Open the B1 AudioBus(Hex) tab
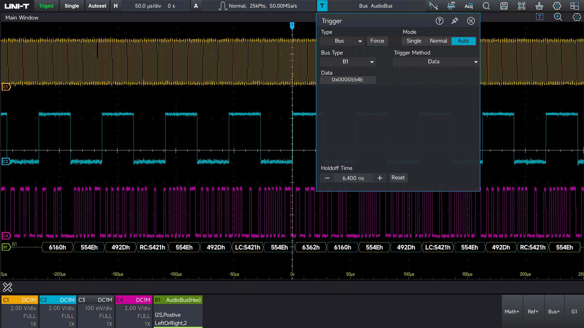Screen dimensions: 584x328 point(178,300)
